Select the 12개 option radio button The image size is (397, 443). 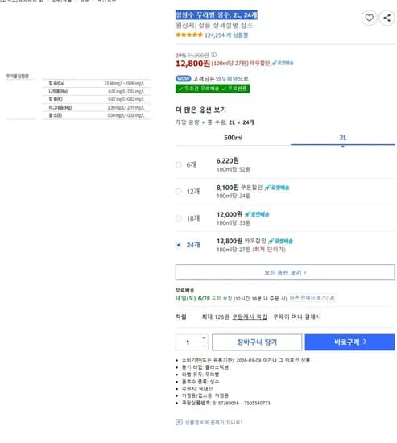click(x=179, y=192)
